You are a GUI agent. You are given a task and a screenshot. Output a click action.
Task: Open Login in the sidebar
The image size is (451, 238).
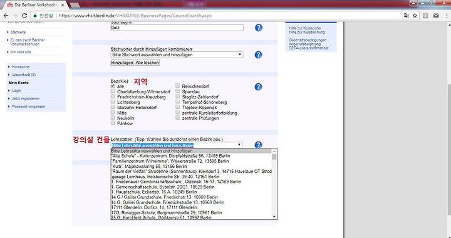click(17, 91)
